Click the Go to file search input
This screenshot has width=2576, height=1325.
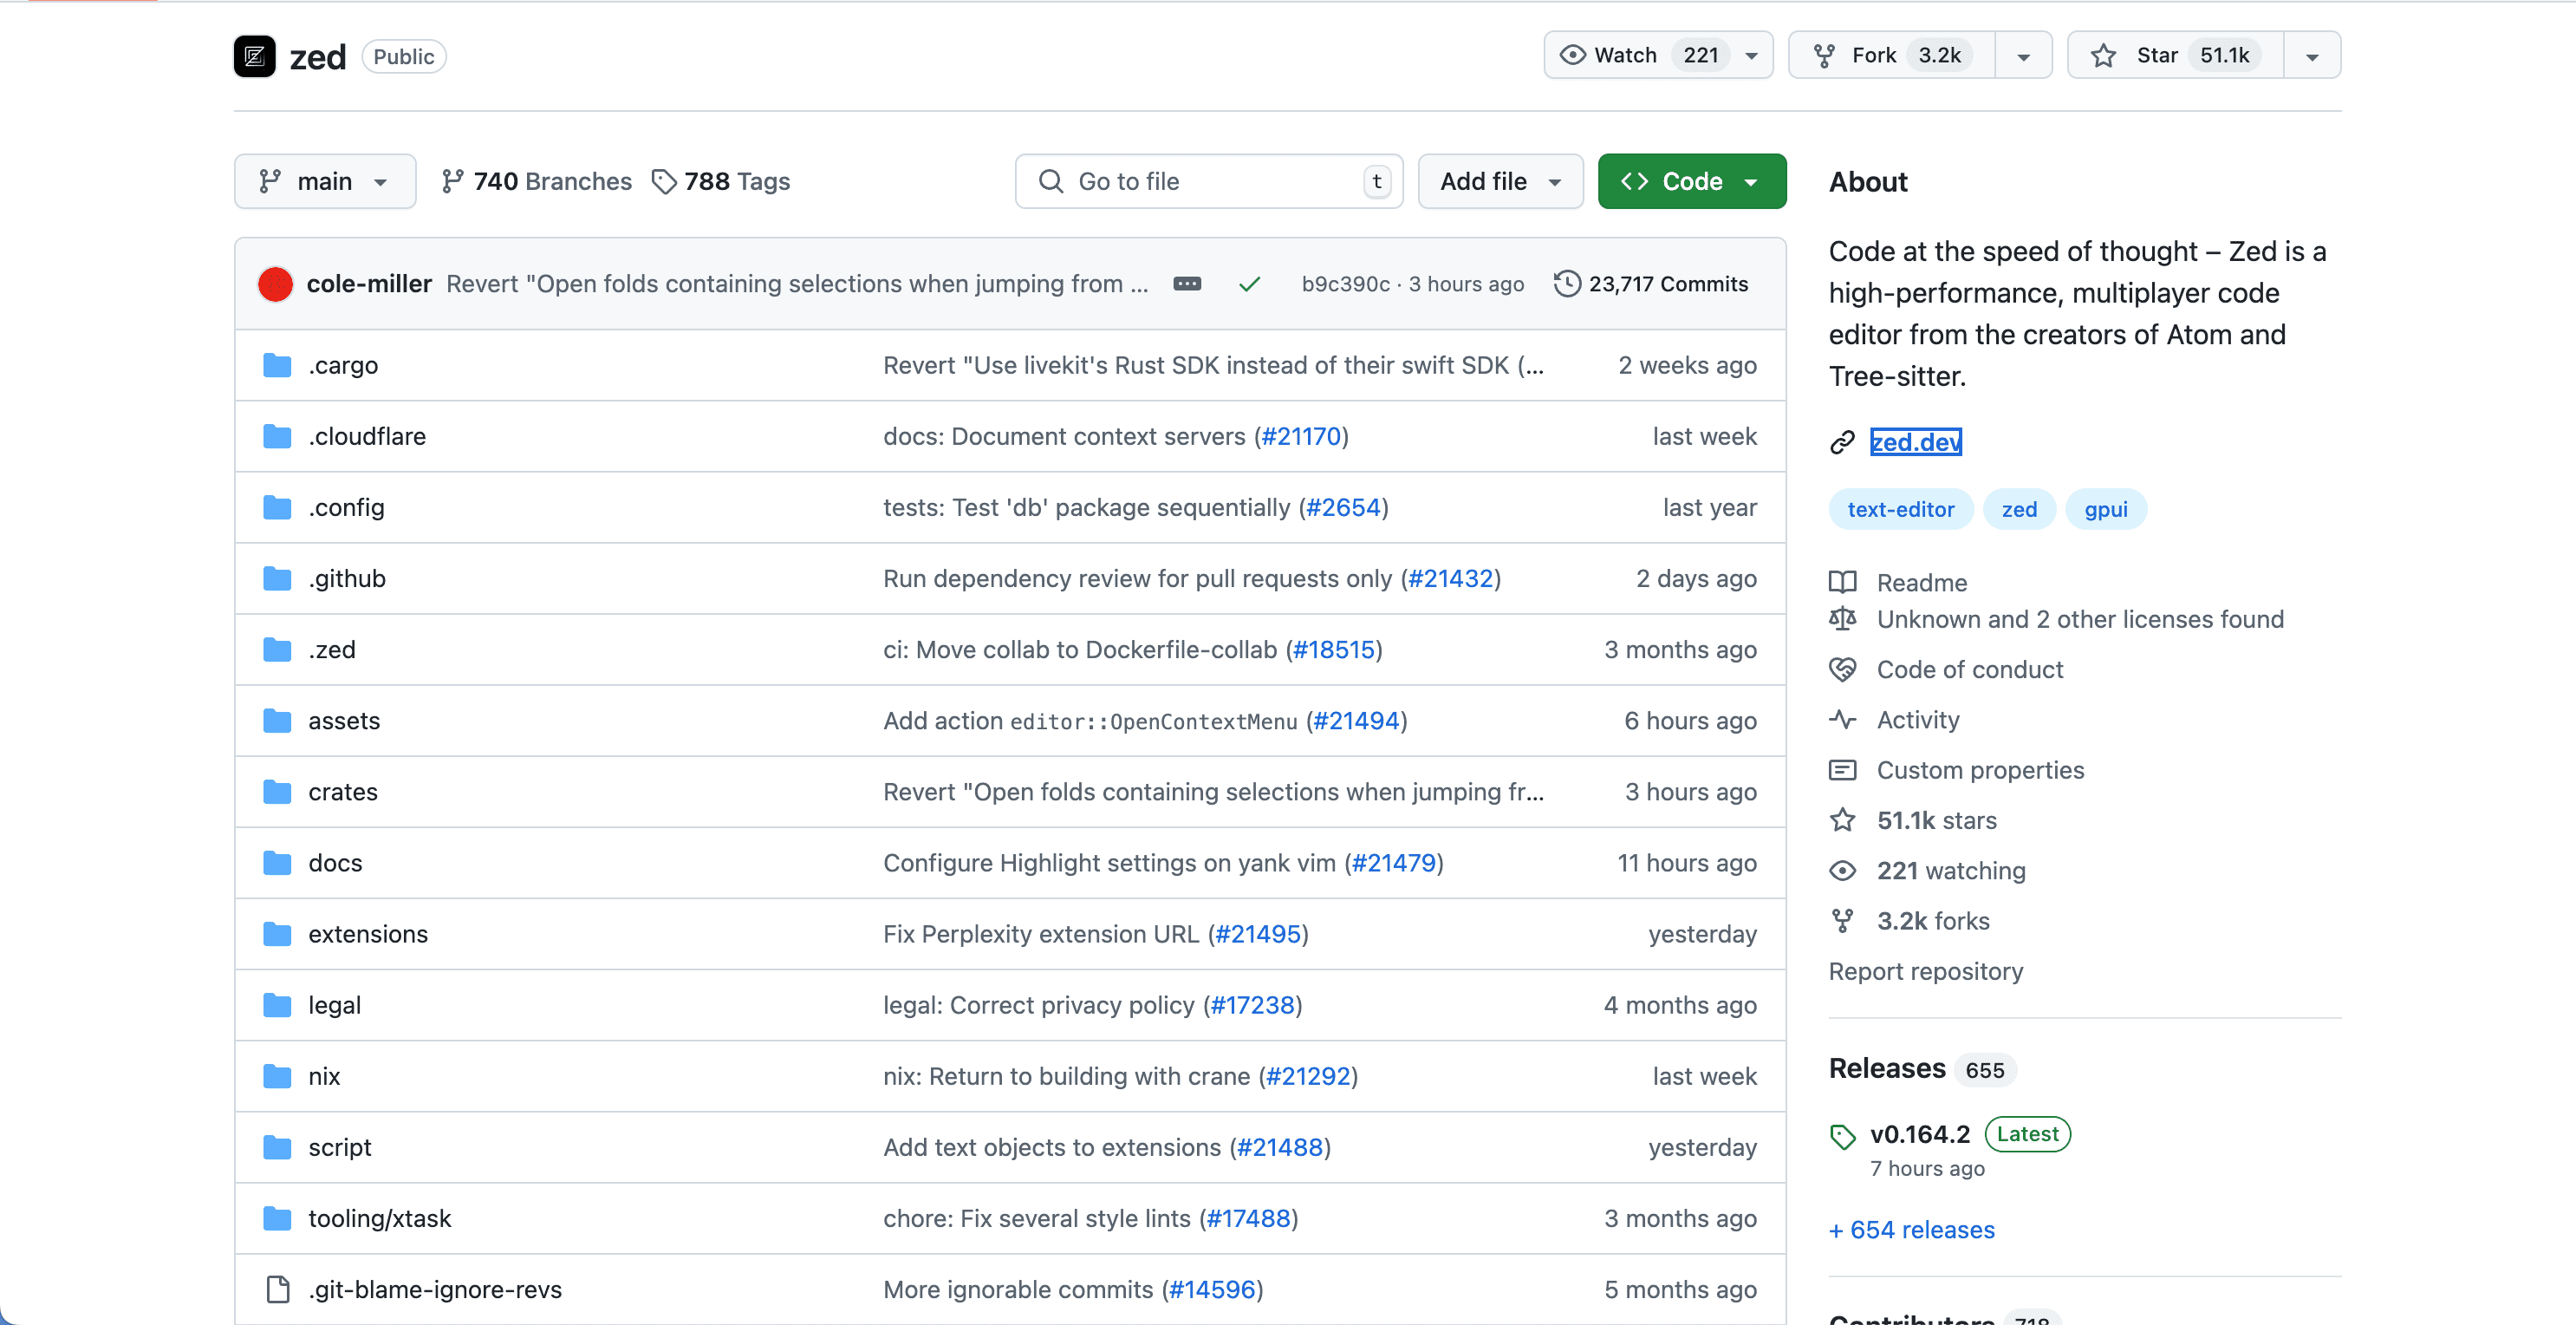(x=1209, y=181)
